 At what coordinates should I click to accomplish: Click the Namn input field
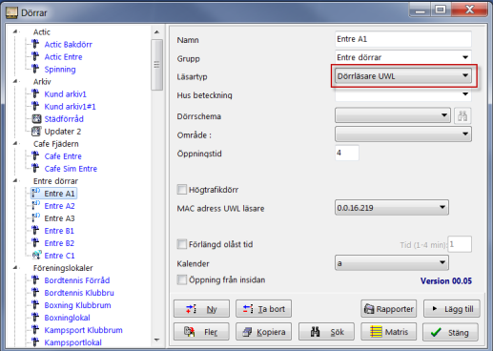tap(403, 39)
